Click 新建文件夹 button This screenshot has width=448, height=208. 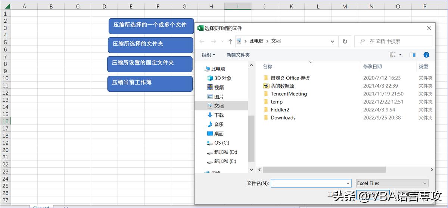tap(238, 55)
